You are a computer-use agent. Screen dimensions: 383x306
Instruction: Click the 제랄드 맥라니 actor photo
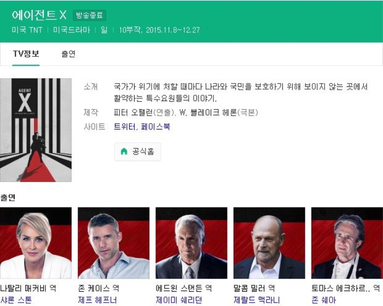click(269, 243)
